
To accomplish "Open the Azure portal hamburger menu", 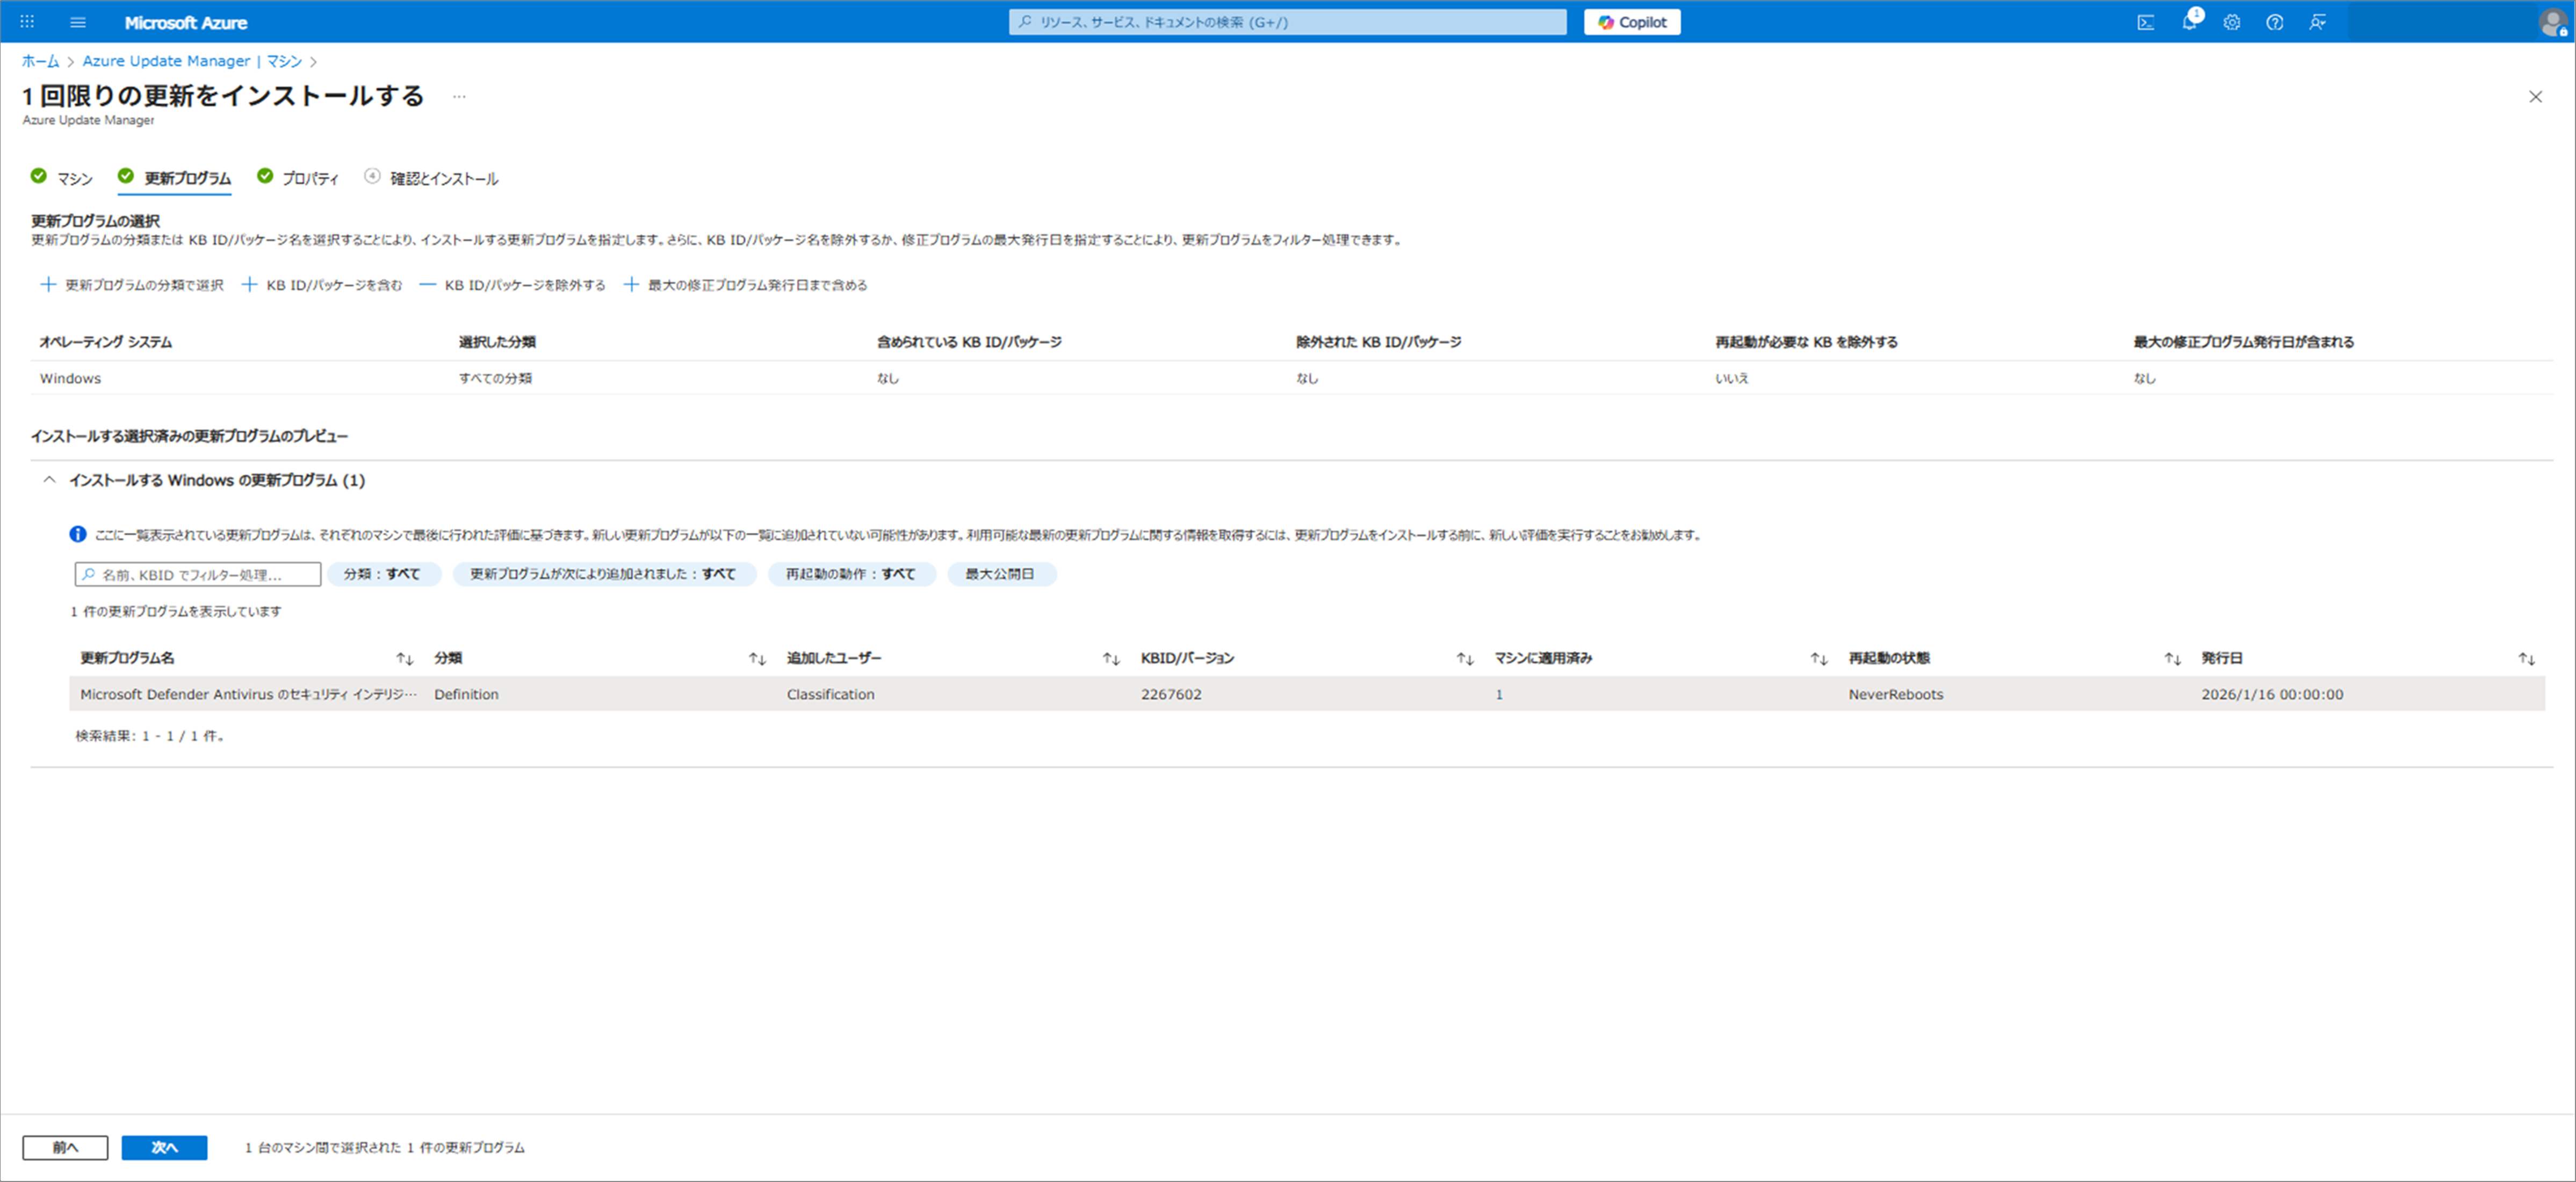I will tap(78, 22).
